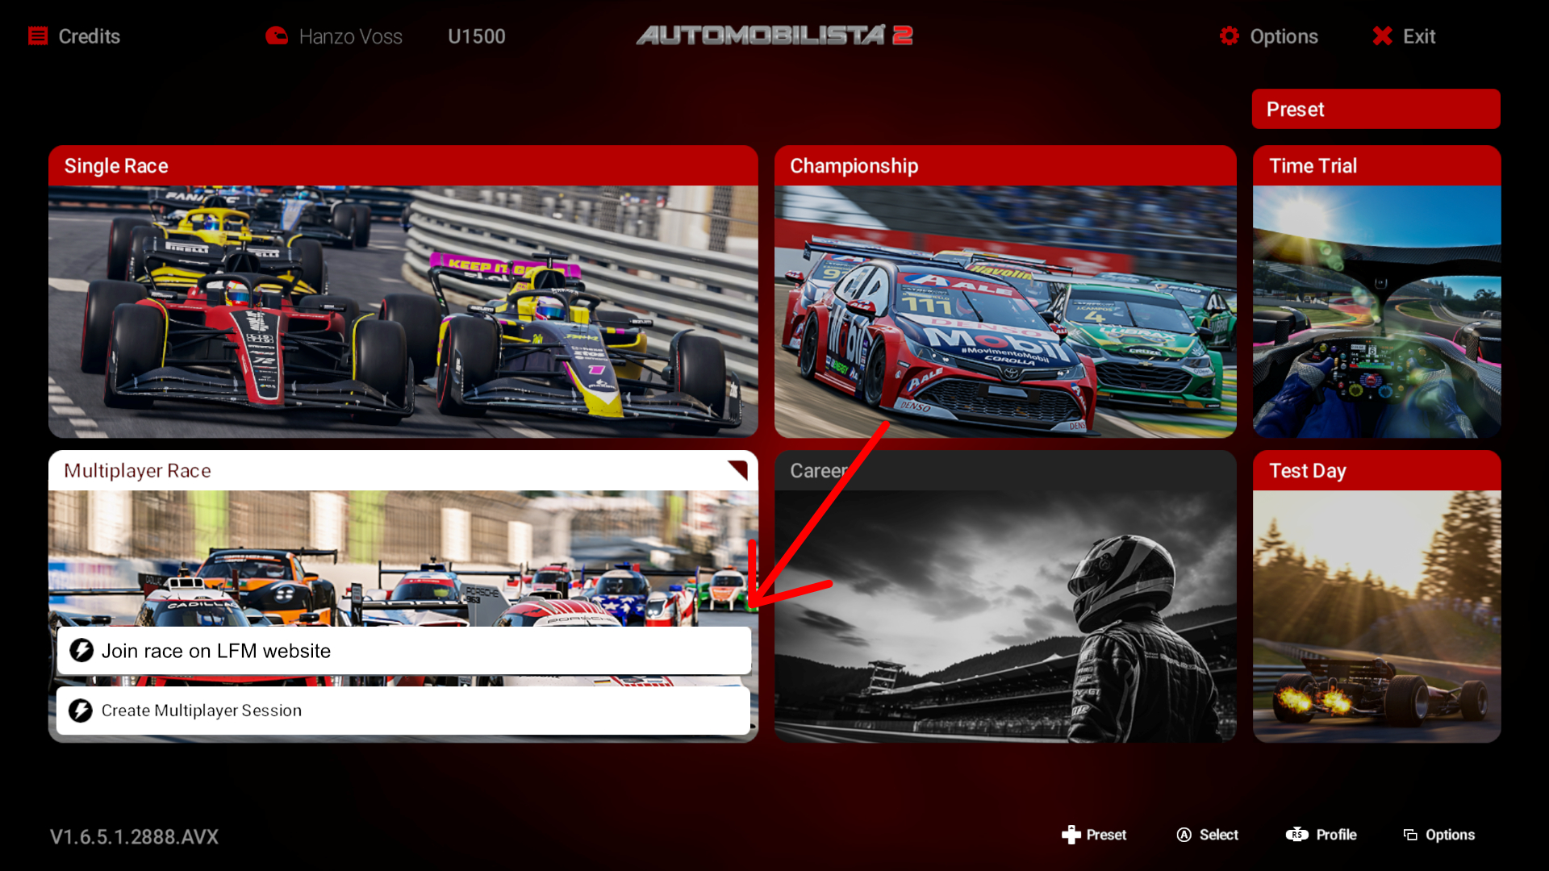Screen dimensions: 1549x871
Task: Click the U1500 rating text
Action: click(477, 36)
